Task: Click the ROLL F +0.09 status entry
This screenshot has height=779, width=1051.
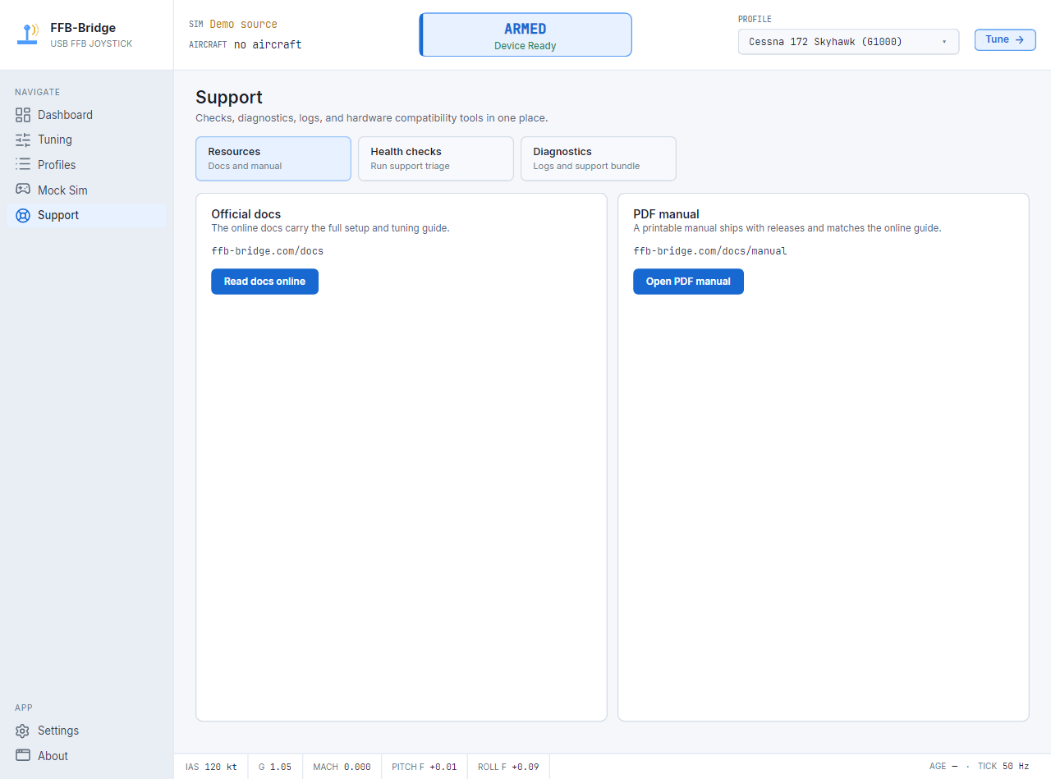Action: 508,767
